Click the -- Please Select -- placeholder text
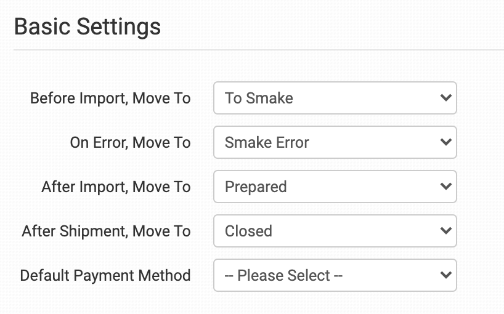 pos(283,275)
